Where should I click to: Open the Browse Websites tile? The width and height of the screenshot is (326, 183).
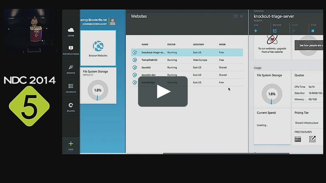[x=98, y=48]
